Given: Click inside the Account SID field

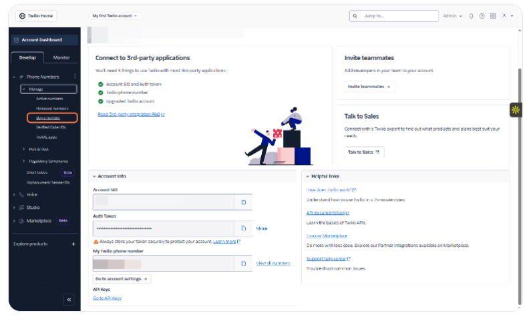Looking at the screenshot, I should [x=164, y=202].
